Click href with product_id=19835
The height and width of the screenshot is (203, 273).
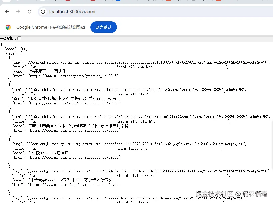74,158
